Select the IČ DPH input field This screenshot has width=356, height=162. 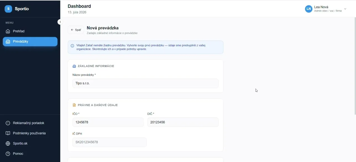pos(110,142)
